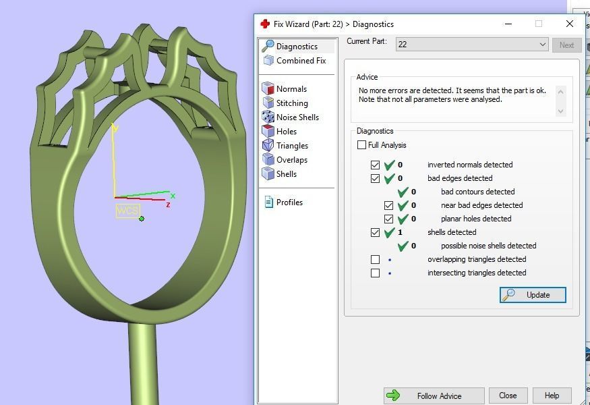Click the Normals cube icon
Screen dimensions: 590x405
tap(268, 88)
